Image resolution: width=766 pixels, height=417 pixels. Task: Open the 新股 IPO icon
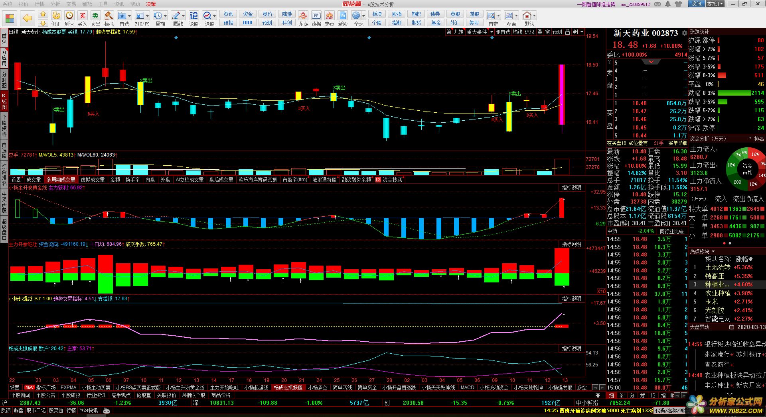(343, 16)
